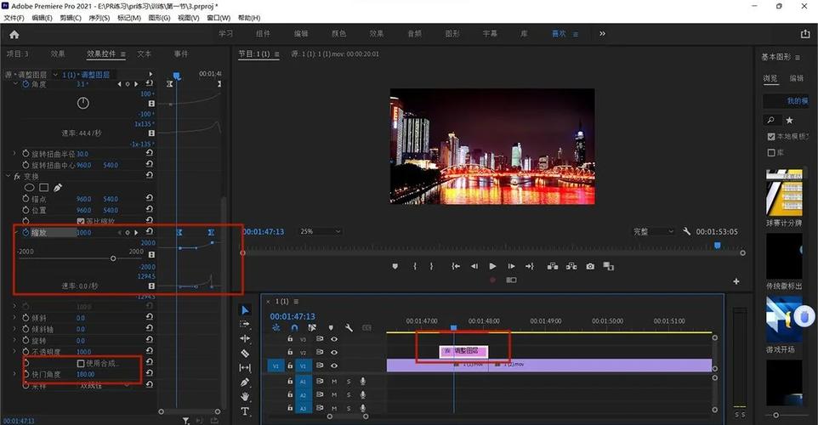Viewport: 818px width, 425px height.
Task: Select the Type tool
Action: pyautogui.click(x=245, y=411)
